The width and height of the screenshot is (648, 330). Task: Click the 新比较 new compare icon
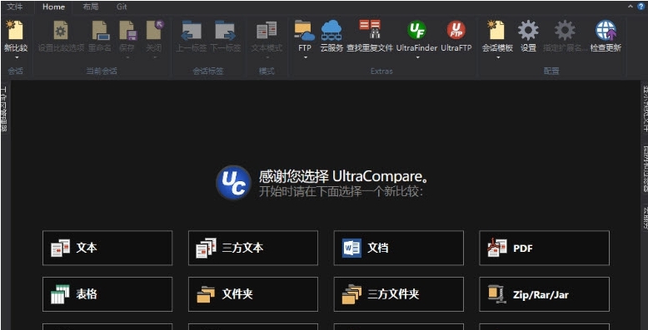[x=16, y=30]
